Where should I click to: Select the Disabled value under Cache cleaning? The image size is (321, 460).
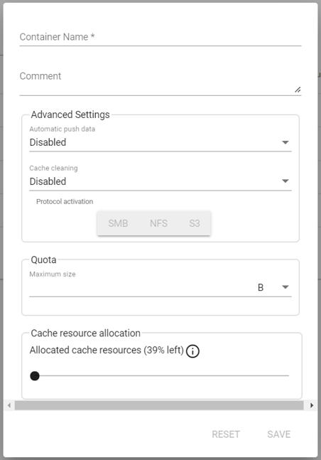(48, 181)
